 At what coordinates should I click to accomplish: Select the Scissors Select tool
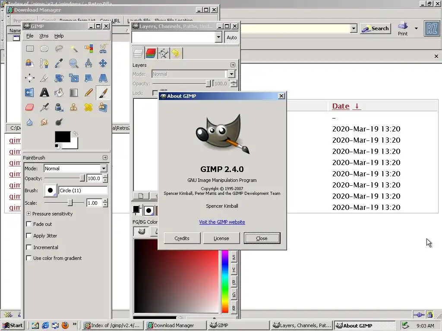coord(103,49)
